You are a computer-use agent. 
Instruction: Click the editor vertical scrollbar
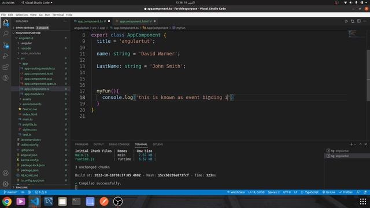[368, 76]
